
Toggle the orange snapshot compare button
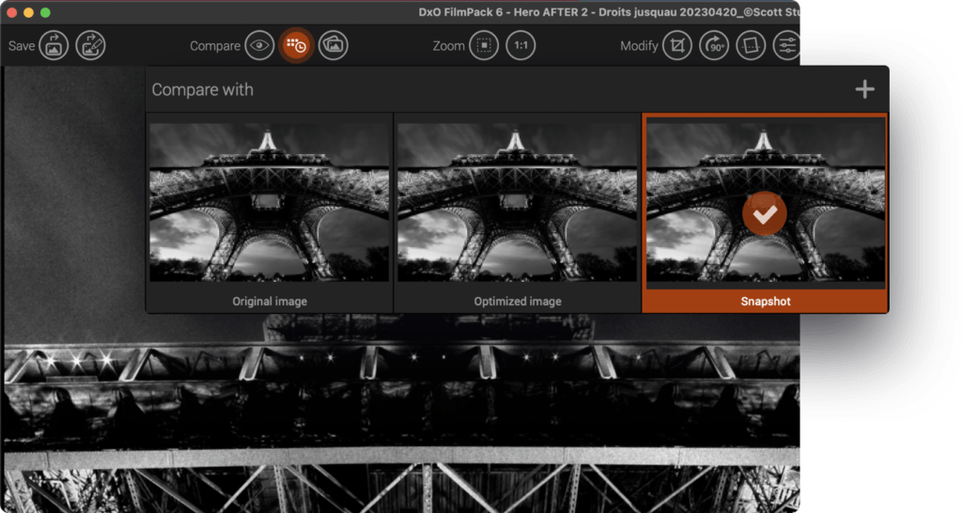coord(296,45)
